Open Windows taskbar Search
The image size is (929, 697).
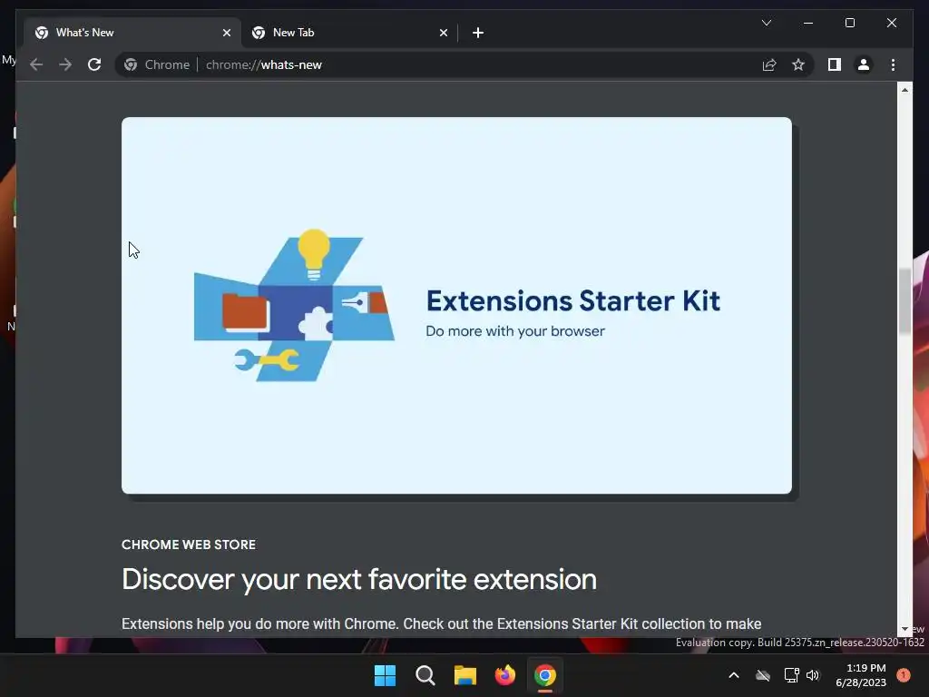pos(425,675)
